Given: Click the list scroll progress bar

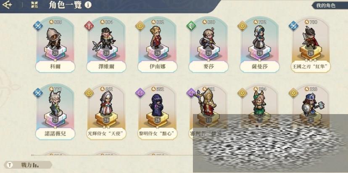Looking at the screenshot, I should tap(112, 155).
